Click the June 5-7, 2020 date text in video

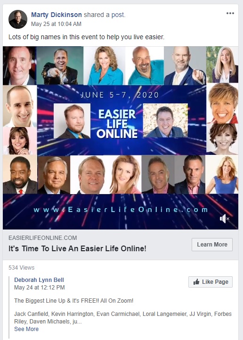pos(120,95)
